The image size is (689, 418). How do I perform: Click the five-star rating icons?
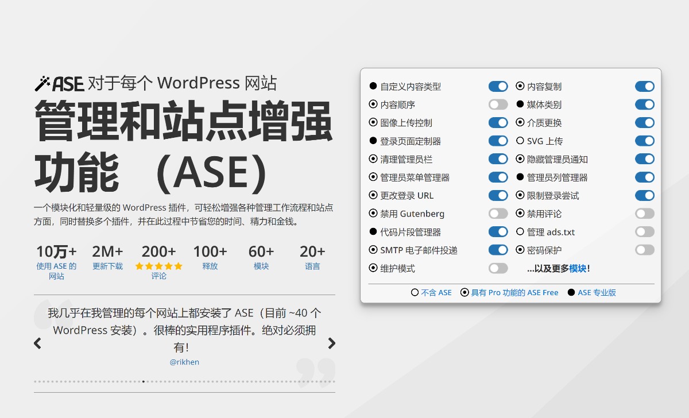159,266
